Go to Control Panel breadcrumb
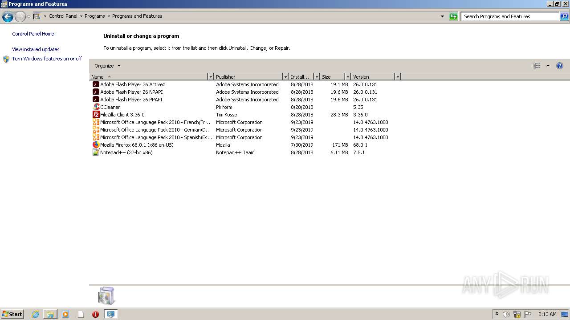Viewport: 570px width, 320px height. pos(63,16)
